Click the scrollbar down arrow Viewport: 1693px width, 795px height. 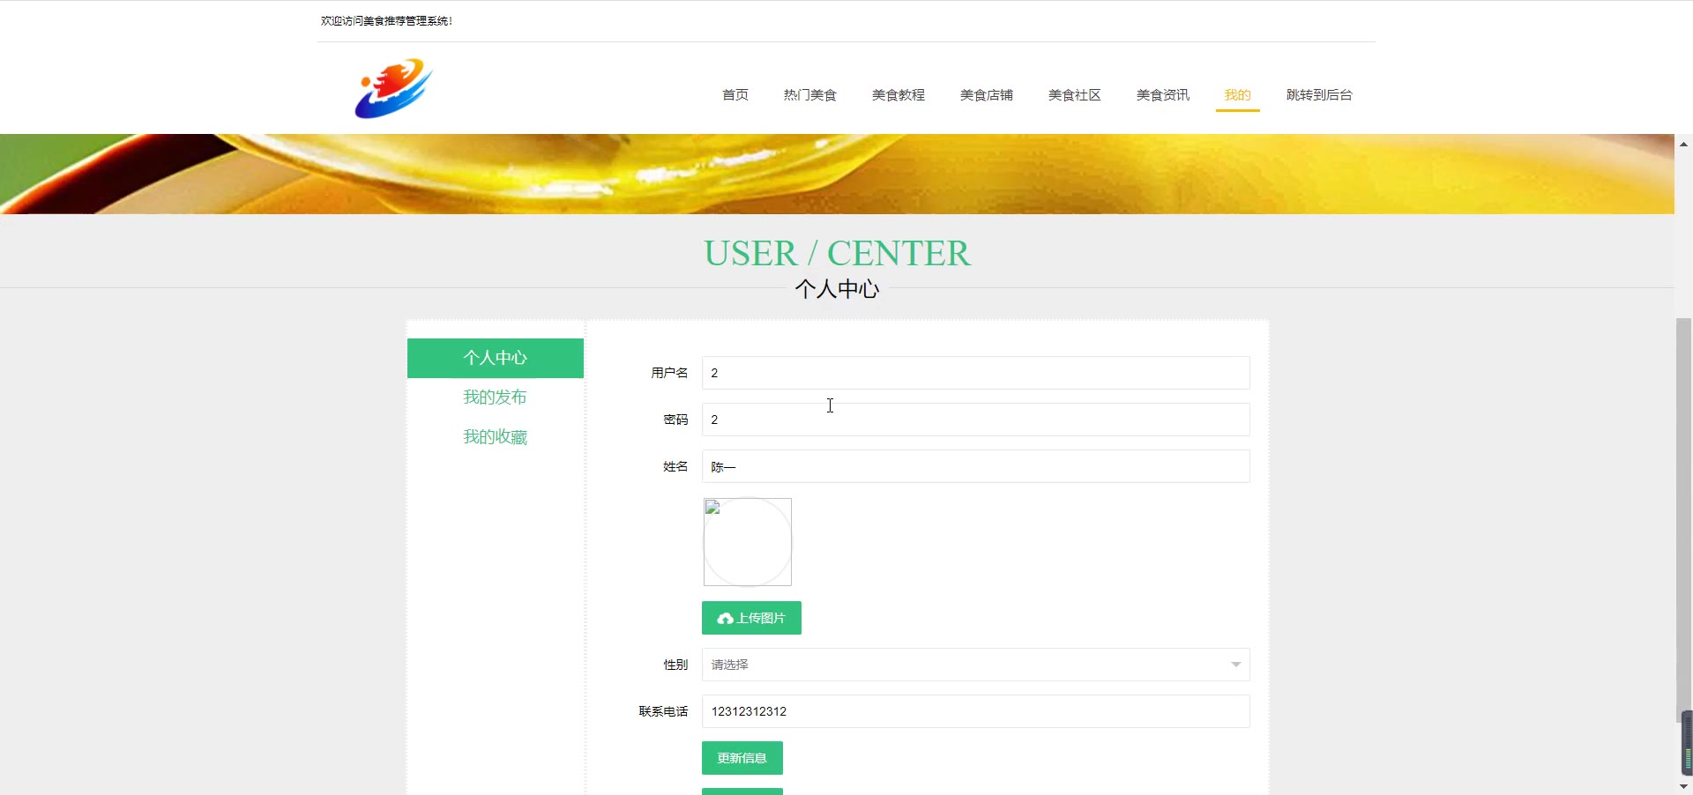coord(1683,786)
